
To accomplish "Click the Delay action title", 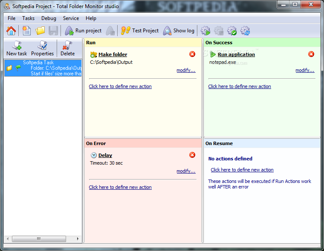I will click(105, 155).
